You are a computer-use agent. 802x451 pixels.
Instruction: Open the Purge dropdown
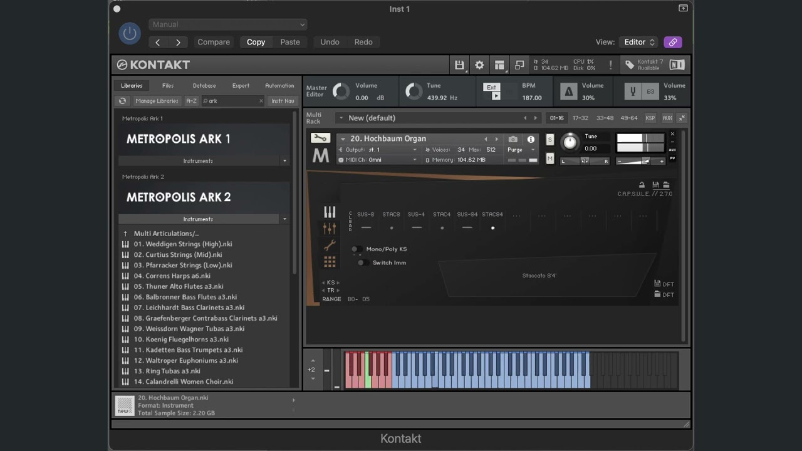pos(521,150)
